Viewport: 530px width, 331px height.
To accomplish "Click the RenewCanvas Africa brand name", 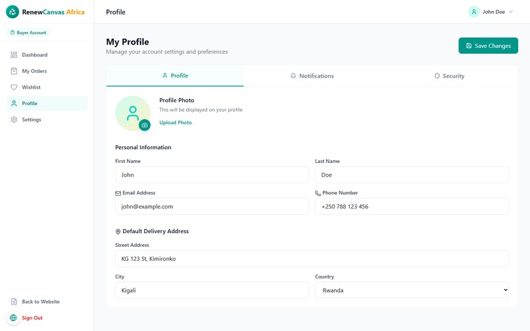I will point(53,12).
